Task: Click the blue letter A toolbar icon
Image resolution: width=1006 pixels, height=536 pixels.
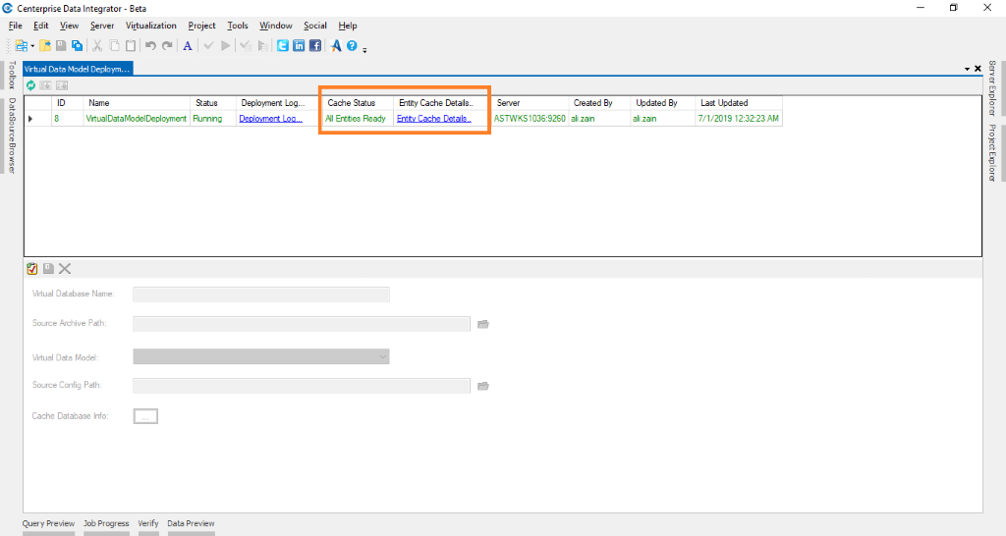Action: click(188, 45)
